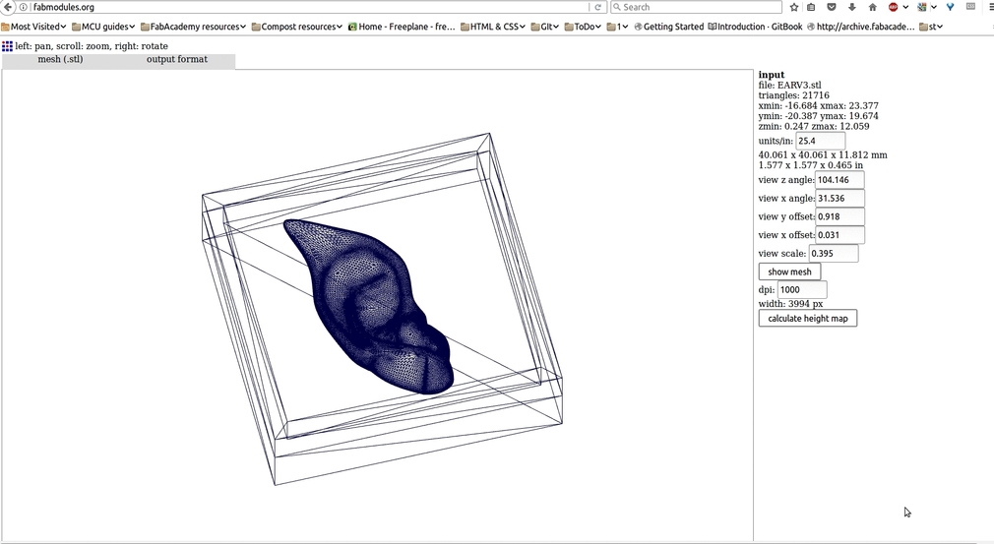Open the HTML & CSS bookmarks folder
The width and height of the screenshot is (994, 544).
[493, 27]
